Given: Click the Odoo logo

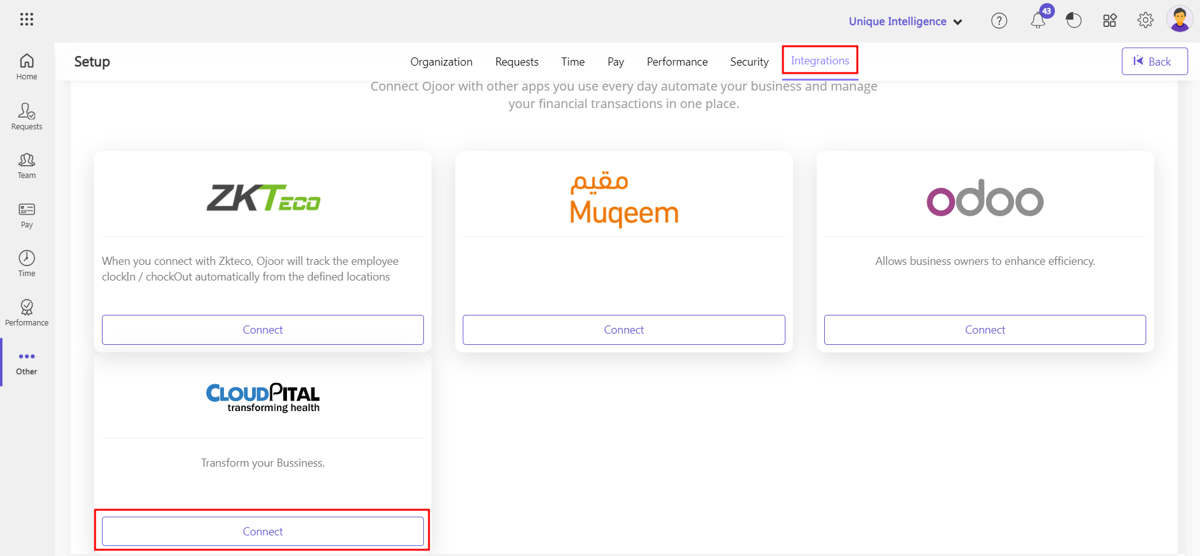Looking at the screenshot, I should point(985,198).
